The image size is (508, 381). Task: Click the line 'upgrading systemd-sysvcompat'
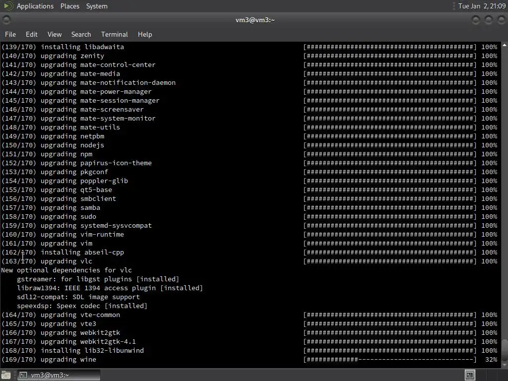tap(76, 226)
